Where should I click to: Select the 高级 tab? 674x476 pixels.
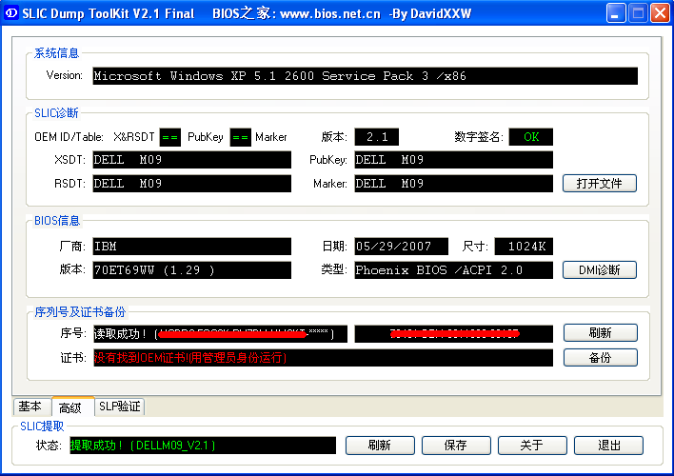pyautogui.click(x=71, y=407)
